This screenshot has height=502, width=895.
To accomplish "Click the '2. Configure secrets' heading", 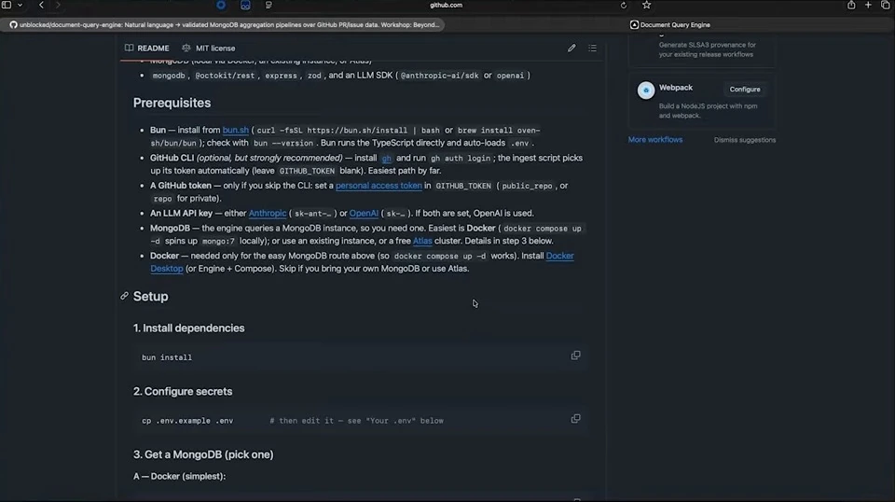I will (x=183, y=391).
